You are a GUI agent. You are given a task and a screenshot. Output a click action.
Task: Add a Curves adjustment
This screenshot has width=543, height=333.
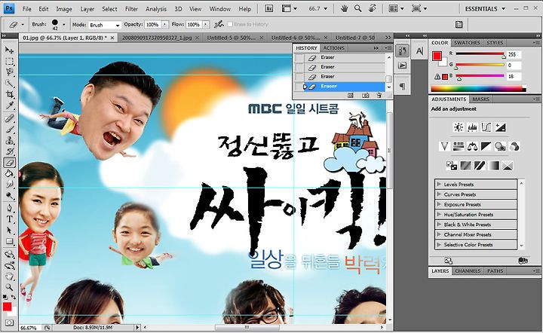click(x=486, y=127)
